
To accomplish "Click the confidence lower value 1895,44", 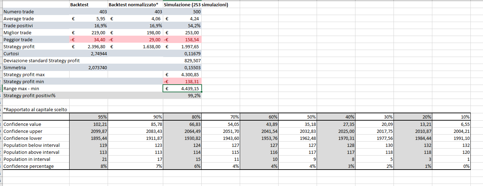I will (89, 138).
